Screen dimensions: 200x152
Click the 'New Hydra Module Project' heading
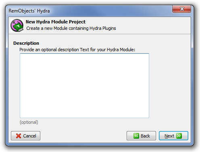[x=56, y=22]
